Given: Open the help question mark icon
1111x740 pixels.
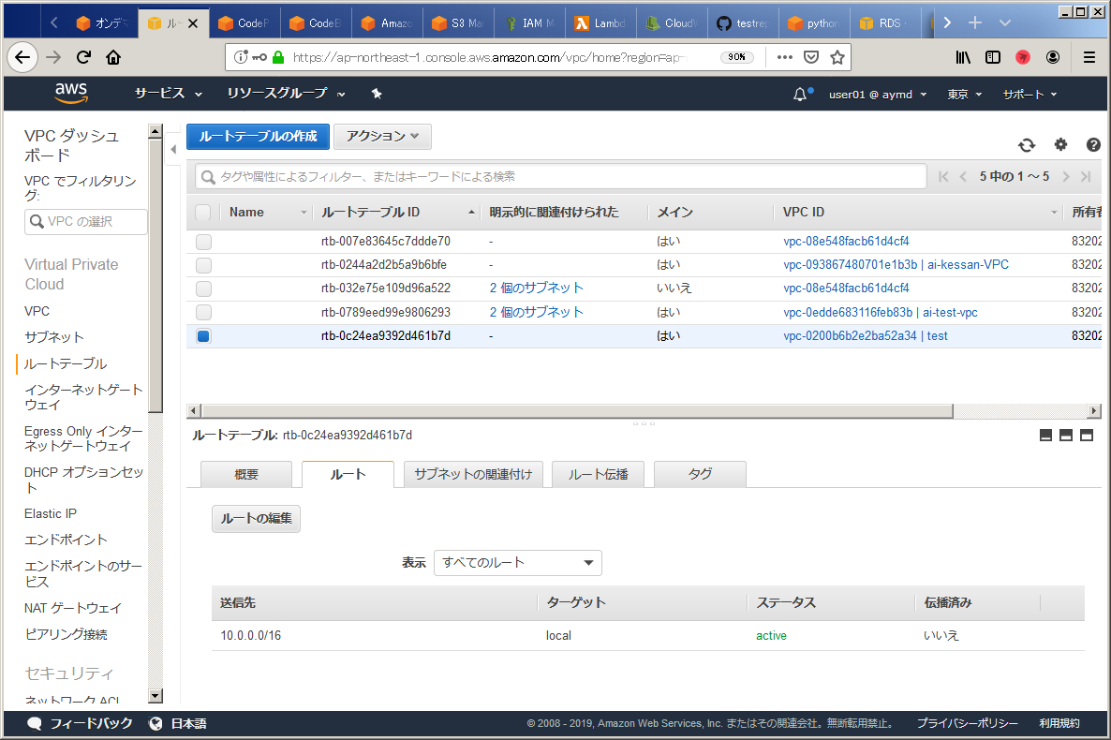Looking at the screenshot, I should click(x=1093, y=144).
